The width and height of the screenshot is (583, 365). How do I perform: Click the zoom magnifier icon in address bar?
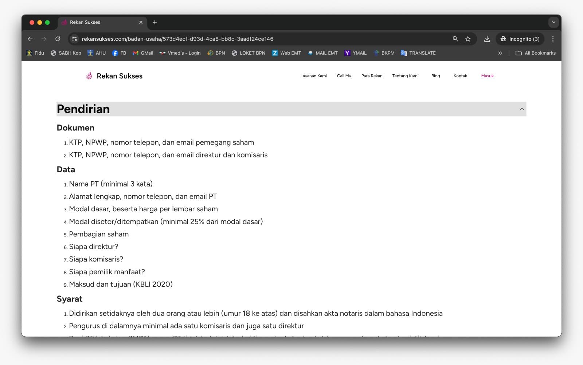(455, 39)
